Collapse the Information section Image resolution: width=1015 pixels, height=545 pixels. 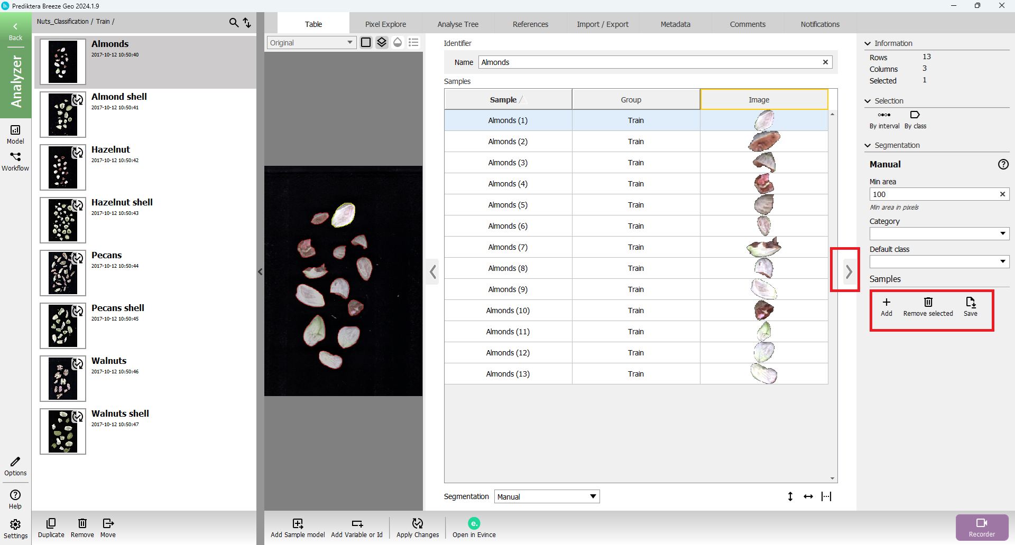tap(868, 43)
